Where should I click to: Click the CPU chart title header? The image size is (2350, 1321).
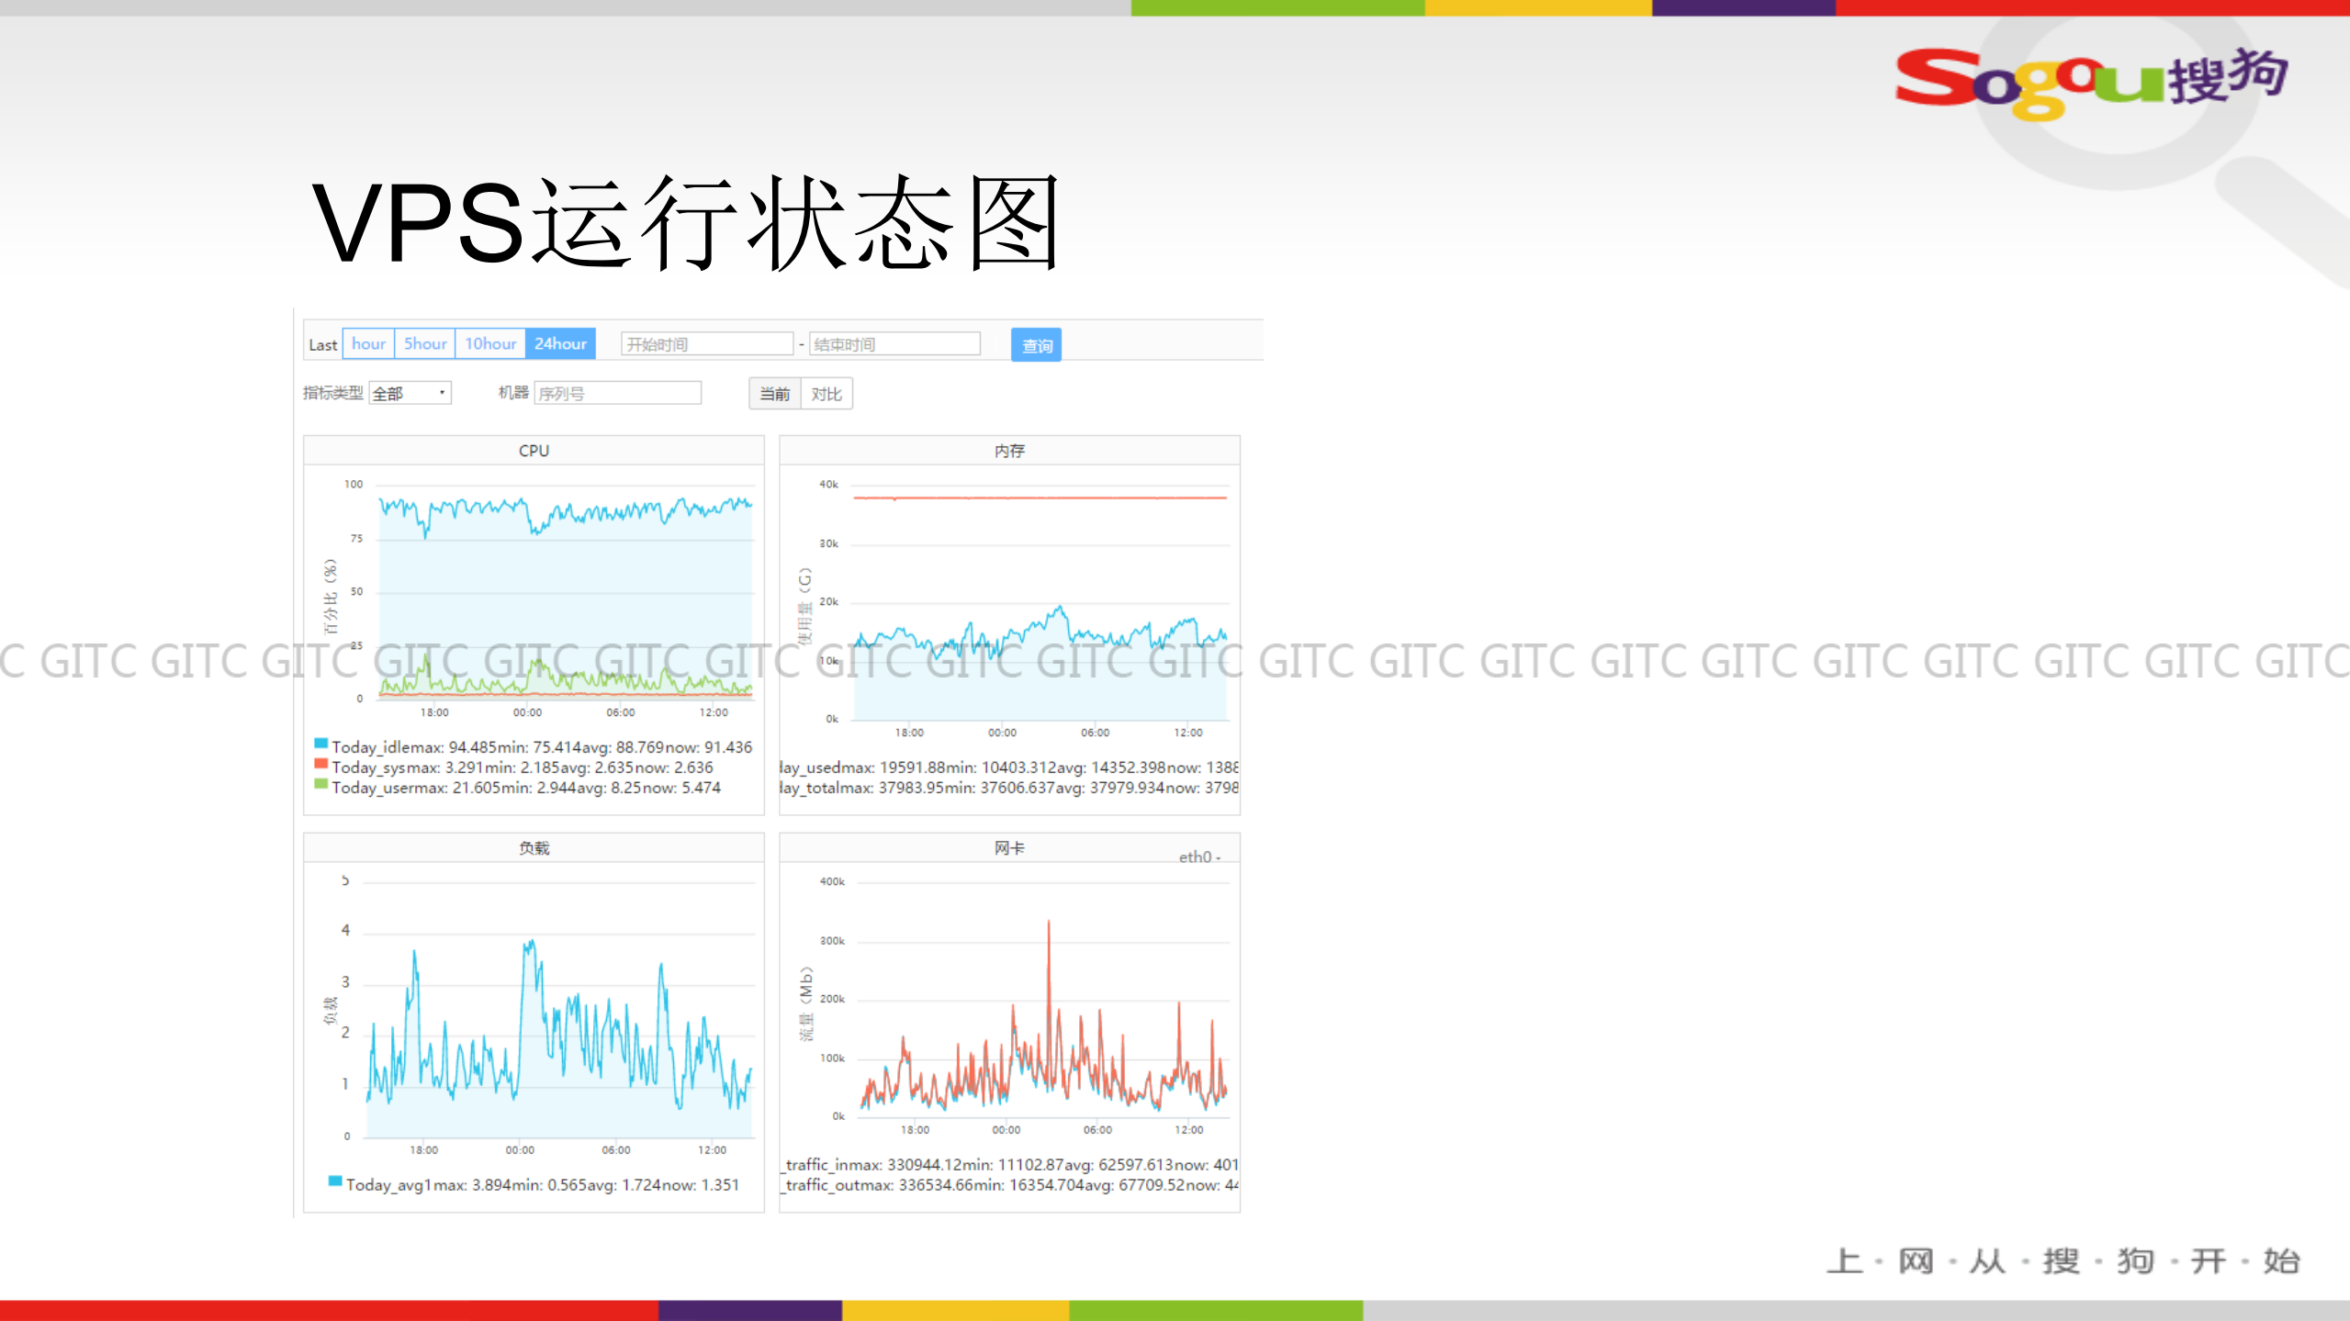(x=533, y=451)
